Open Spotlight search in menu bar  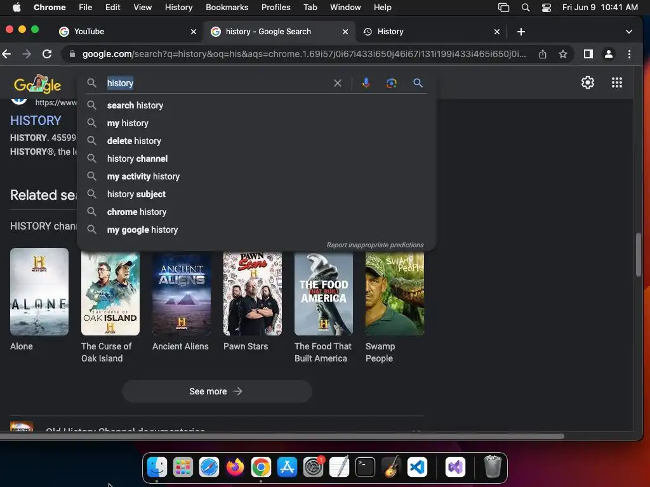(525, 8)
